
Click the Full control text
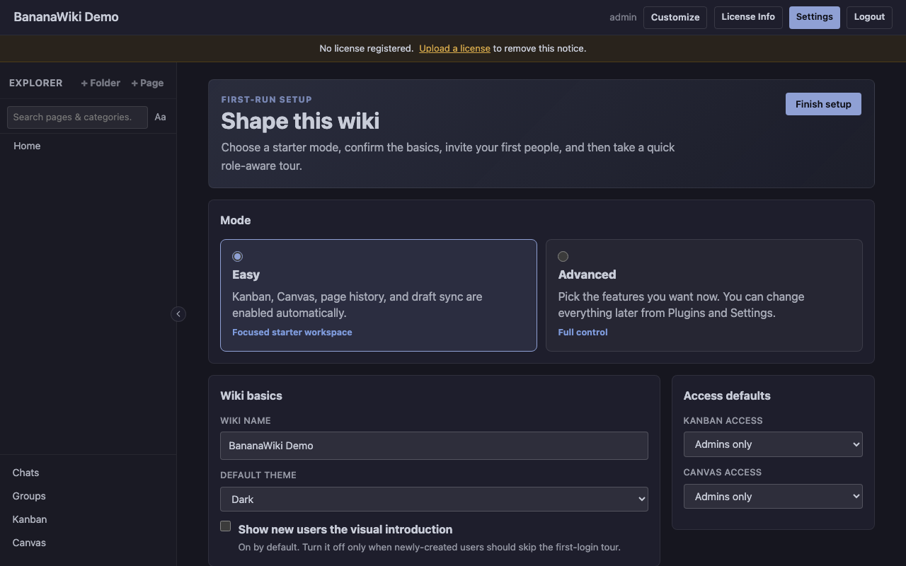point(583,333)
